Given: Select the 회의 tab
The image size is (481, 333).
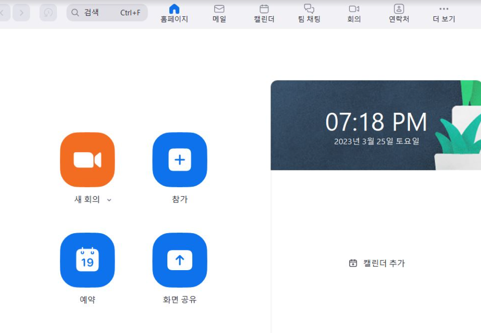Looking at the screenshot, I should [354, 13].
